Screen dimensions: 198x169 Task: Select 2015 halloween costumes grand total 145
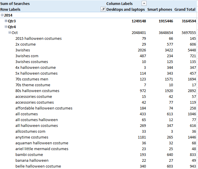(193, 38)
